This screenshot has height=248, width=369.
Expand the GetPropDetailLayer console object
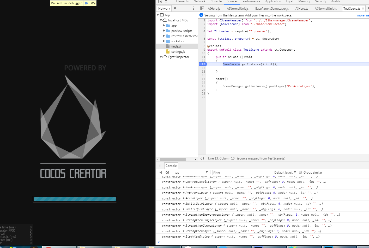[184, 182]
